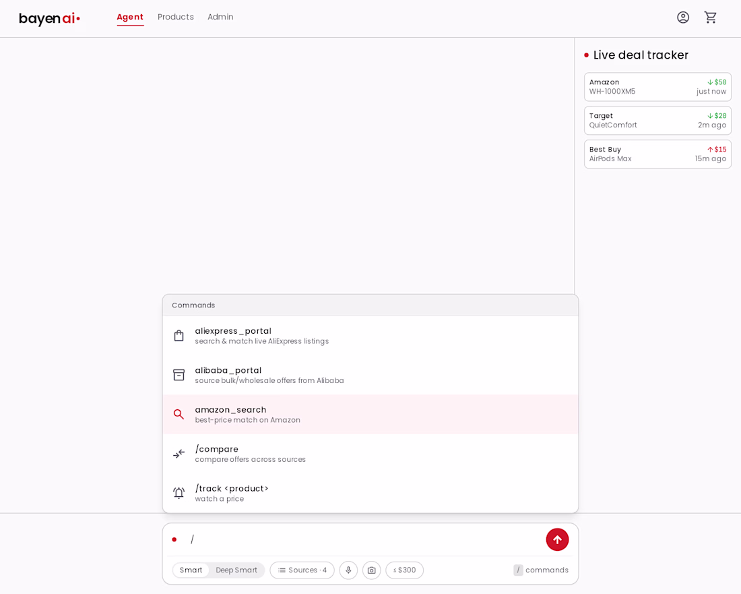Open the Target QuietComfort deal card

pyautogui.click(x=658, y=121)
